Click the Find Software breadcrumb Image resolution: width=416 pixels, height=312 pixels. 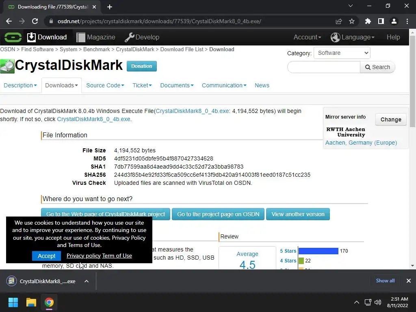(37, 49)
